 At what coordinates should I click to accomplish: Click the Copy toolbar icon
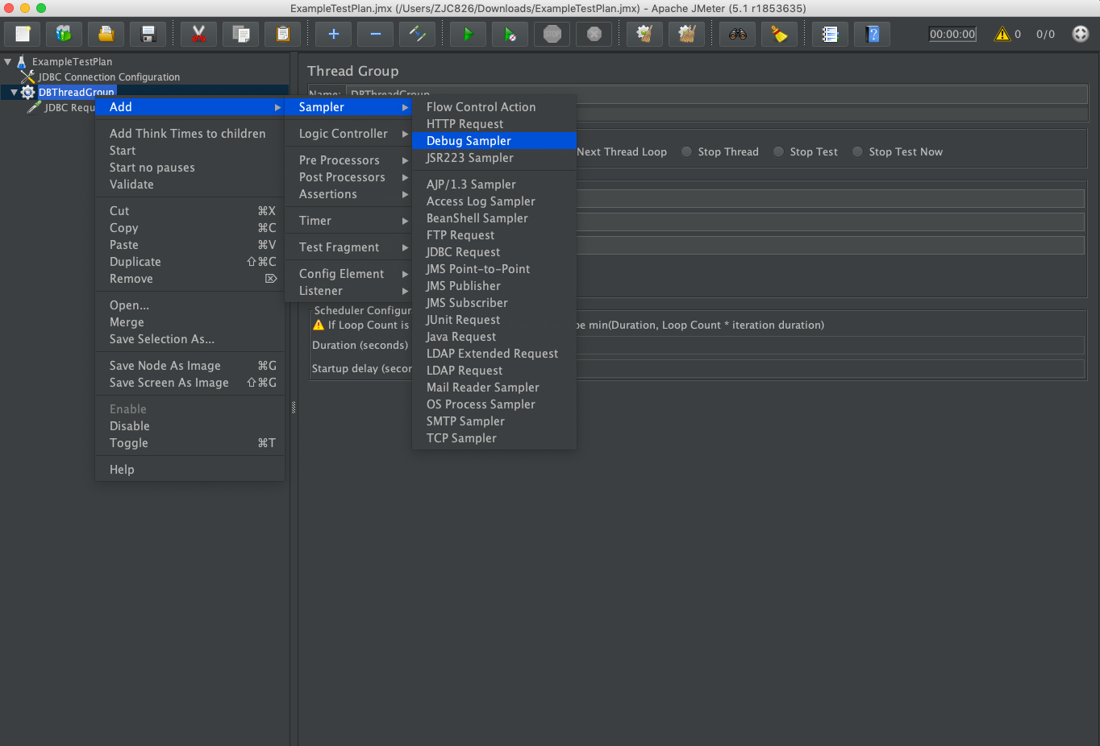tap(240, 34)
